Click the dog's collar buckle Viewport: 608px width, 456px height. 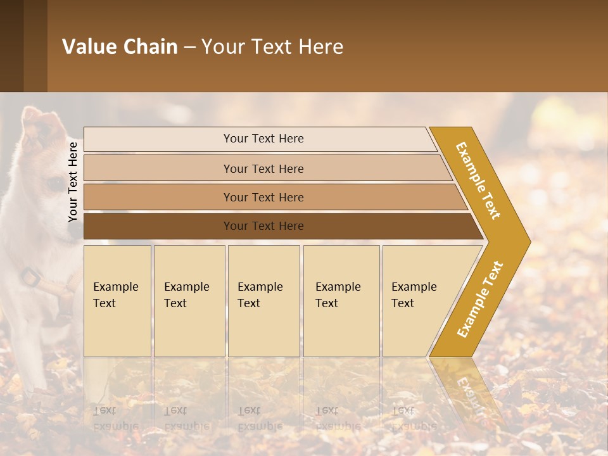tap(30, 276)
